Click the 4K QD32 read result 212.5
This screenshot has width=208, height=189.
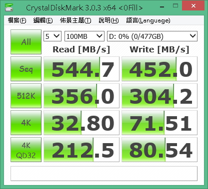[81, 150]
